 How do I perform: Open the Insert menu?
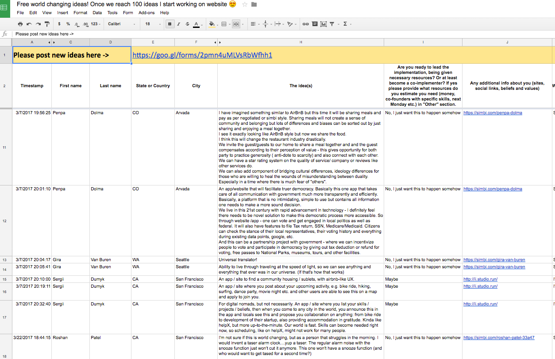coord(62,13)
